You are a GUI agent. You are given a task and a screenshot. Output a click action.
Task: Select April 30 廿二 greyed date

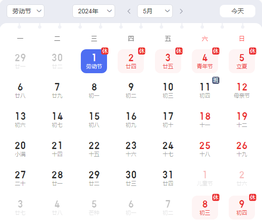57,61
